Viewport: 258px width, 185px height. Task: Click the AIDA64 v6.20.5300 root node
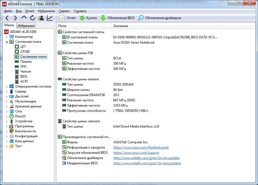click(x=23, y=31)
